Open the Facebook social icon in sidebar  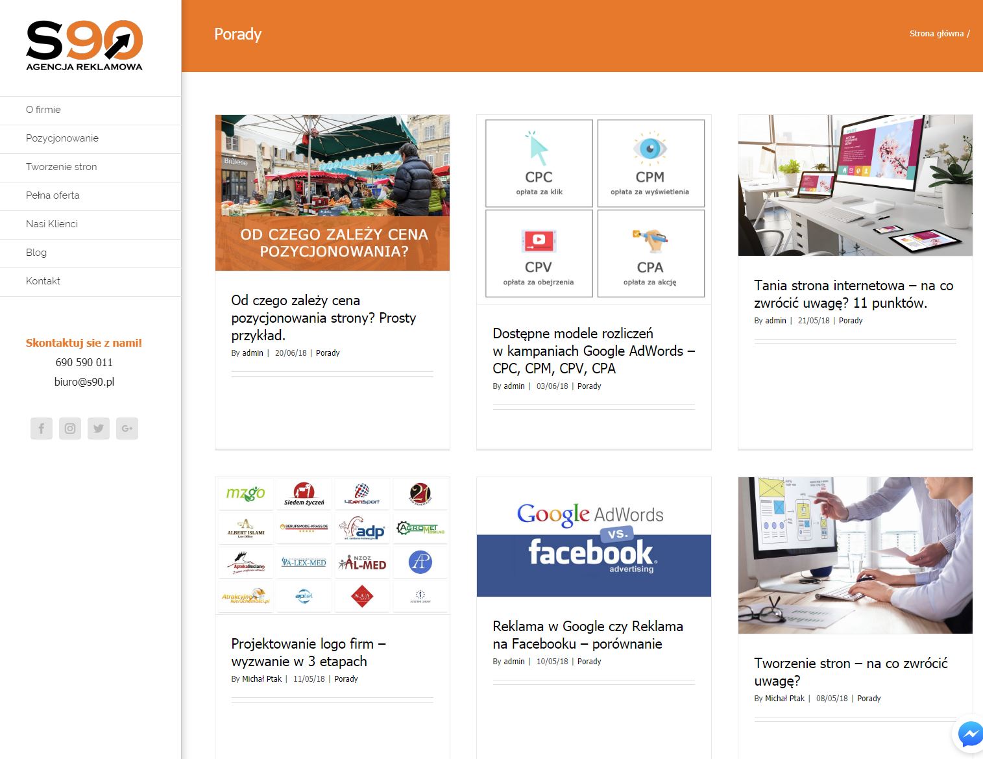pyautogui.click(x=42, y=429)
